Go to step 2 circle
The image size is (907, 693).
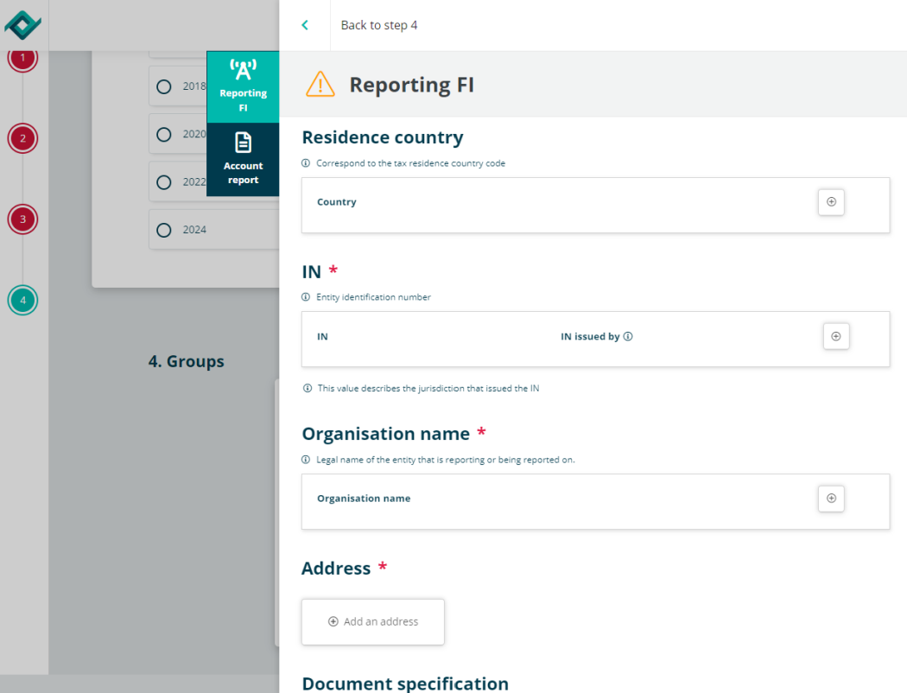(22, 138)
